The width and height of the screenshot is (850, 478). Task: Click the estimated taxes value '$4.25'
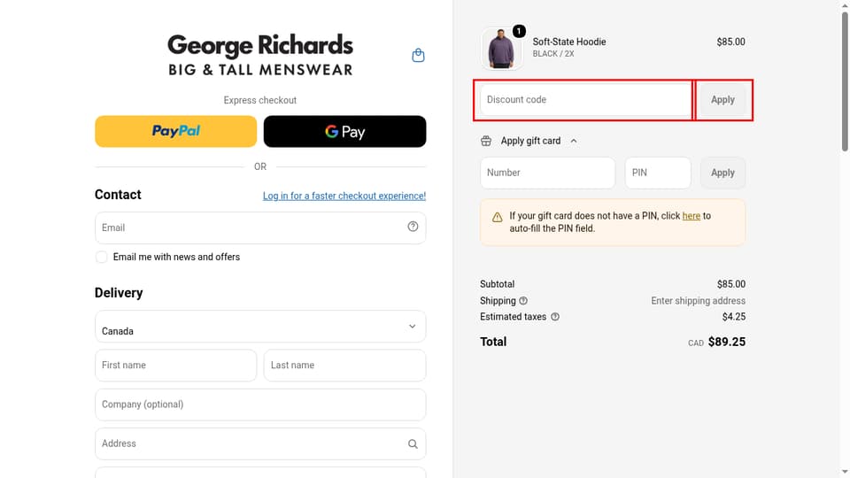[733, 317]
